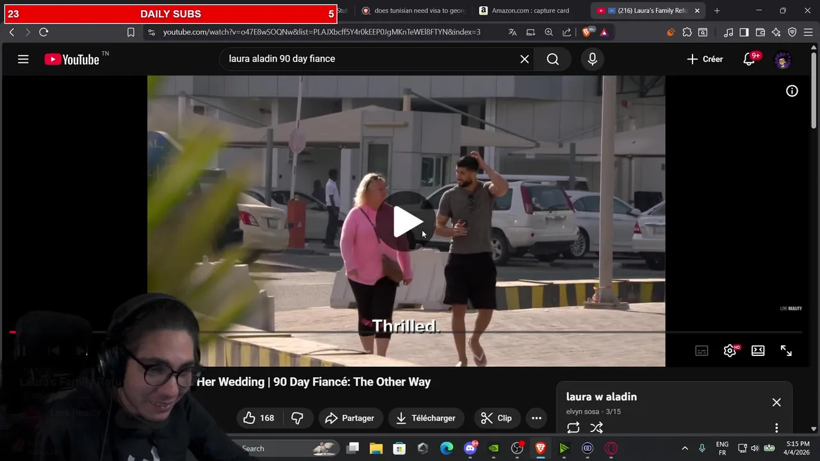Open the video player settings gear
The width and height of the screenshot is (820, 461).
(x=730, y=350)
